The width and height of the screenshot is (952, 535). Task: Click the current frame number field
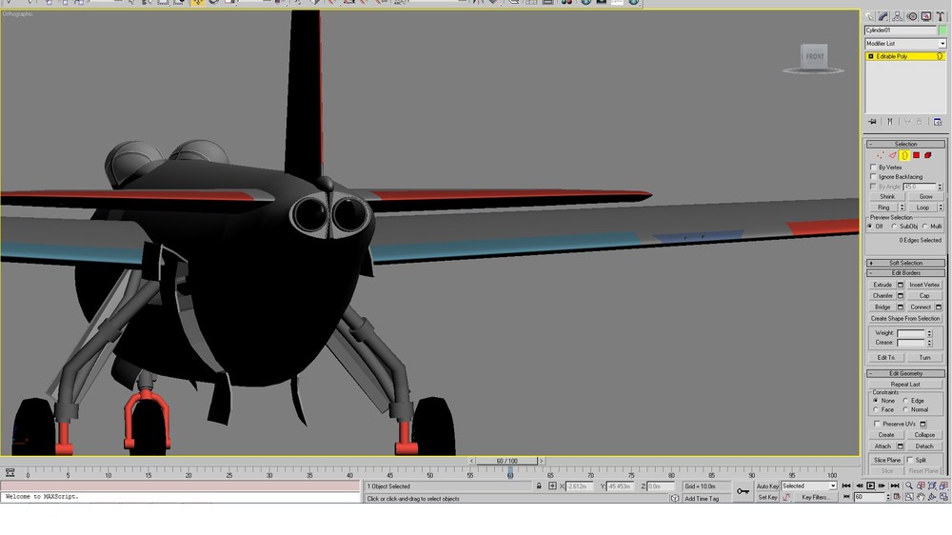click(x=869, y=497)
